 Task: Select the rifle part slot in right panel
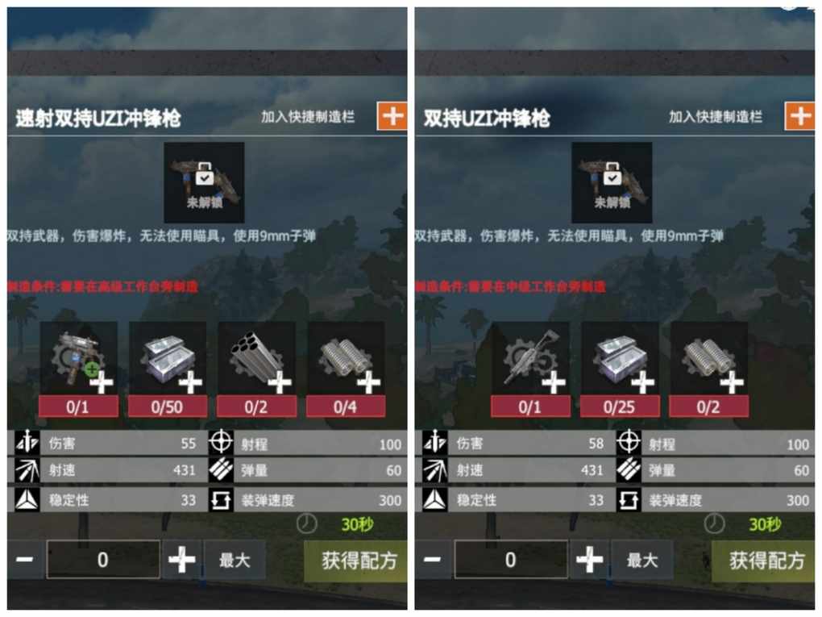[530, 369]
